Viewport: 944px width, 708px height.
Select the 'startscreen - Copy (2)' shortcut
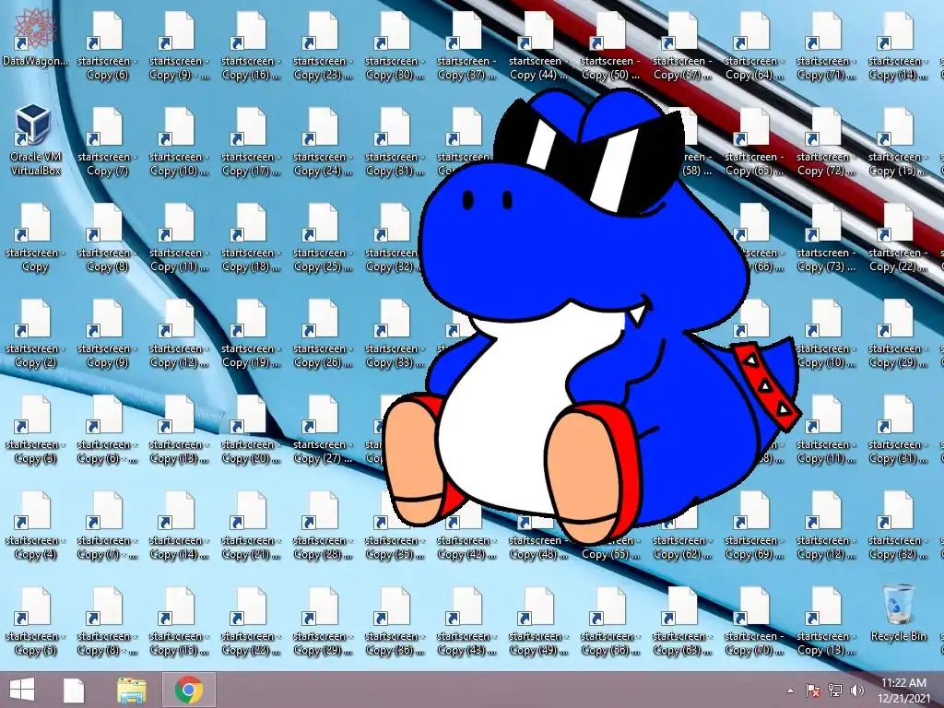[36, 335]
